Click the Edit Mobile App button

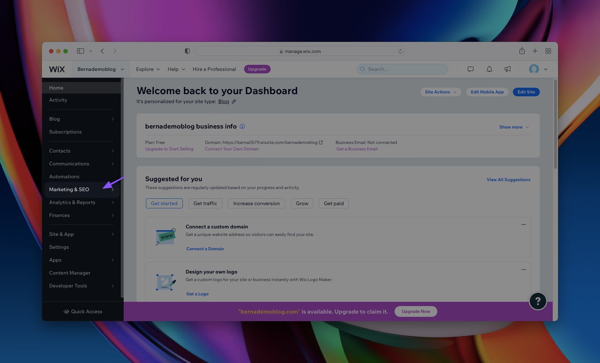(x=487, y=92)
